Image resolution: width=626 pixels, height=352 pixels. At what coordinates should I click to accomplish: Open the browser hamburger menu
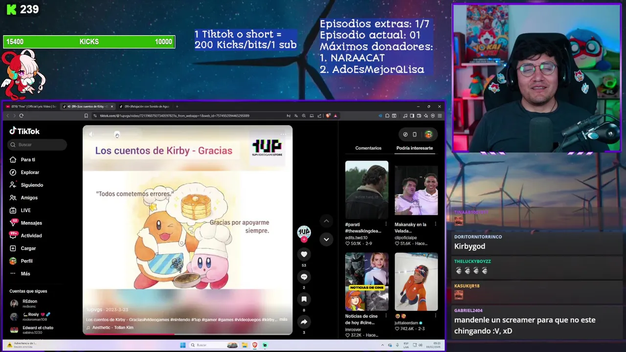(x=440, y=116)
